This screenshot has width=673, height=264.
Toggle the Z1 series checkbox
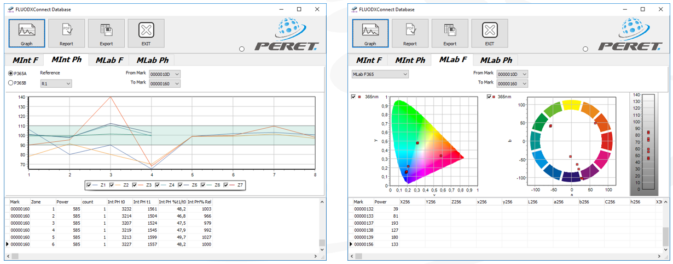[x=89, y=185]
